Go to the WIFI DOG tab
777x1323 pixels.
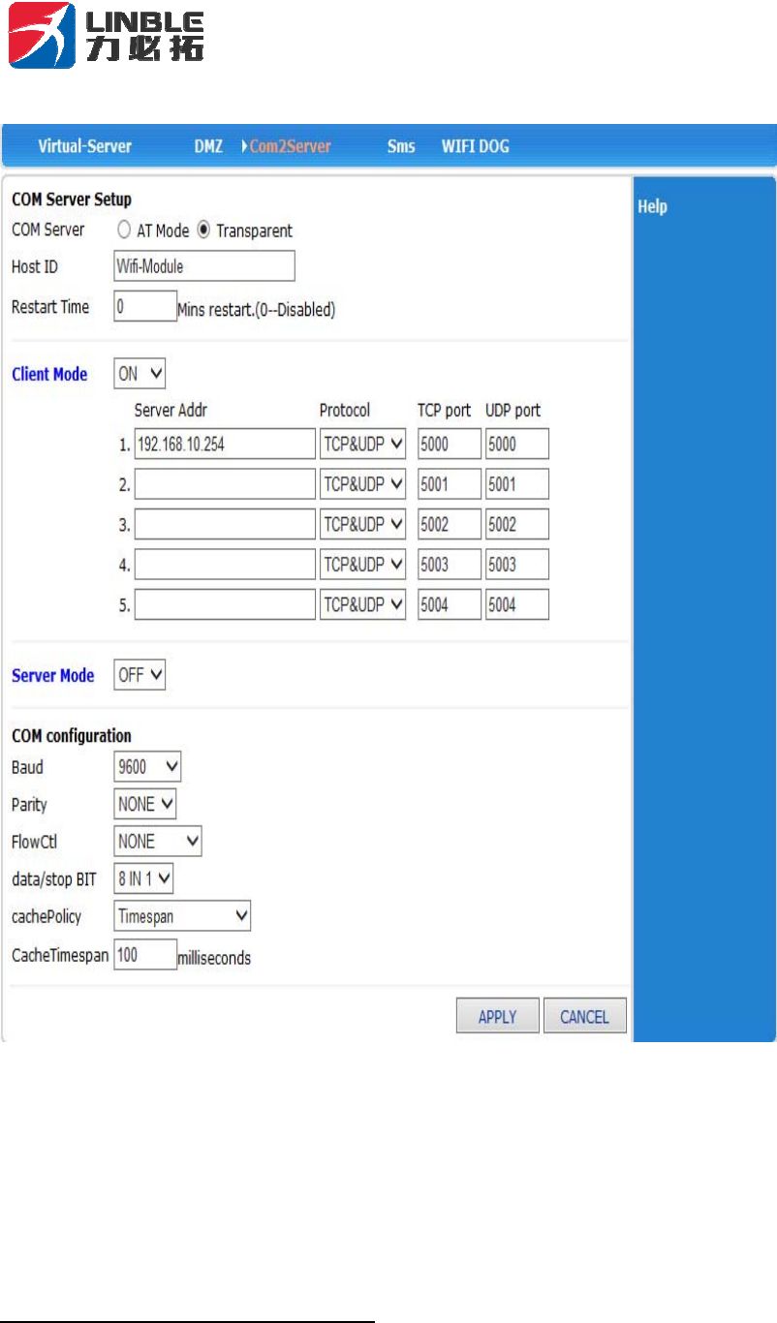coord(475,147)
